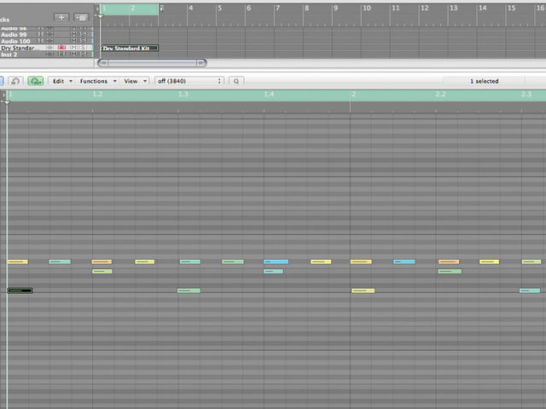Solo the Inst 2 track
Viewport: 546px width, 409px height.
[x=84, y=55]
